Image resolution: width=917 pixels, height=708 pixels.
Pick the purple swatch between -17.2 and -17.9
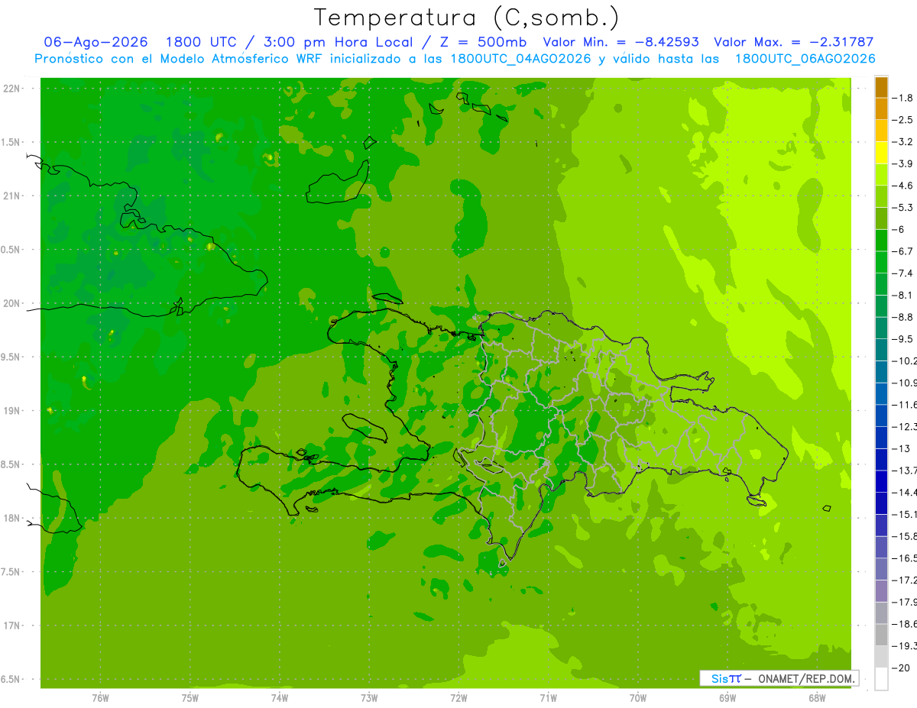881,590
